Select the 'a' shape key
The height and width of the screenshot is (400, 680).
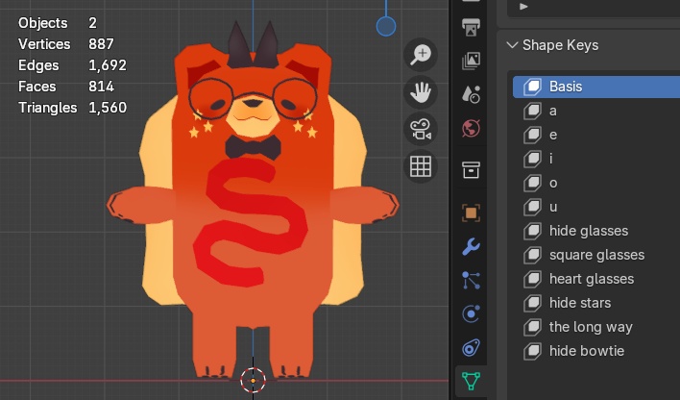pyautogui.click(x=596, y=111)
